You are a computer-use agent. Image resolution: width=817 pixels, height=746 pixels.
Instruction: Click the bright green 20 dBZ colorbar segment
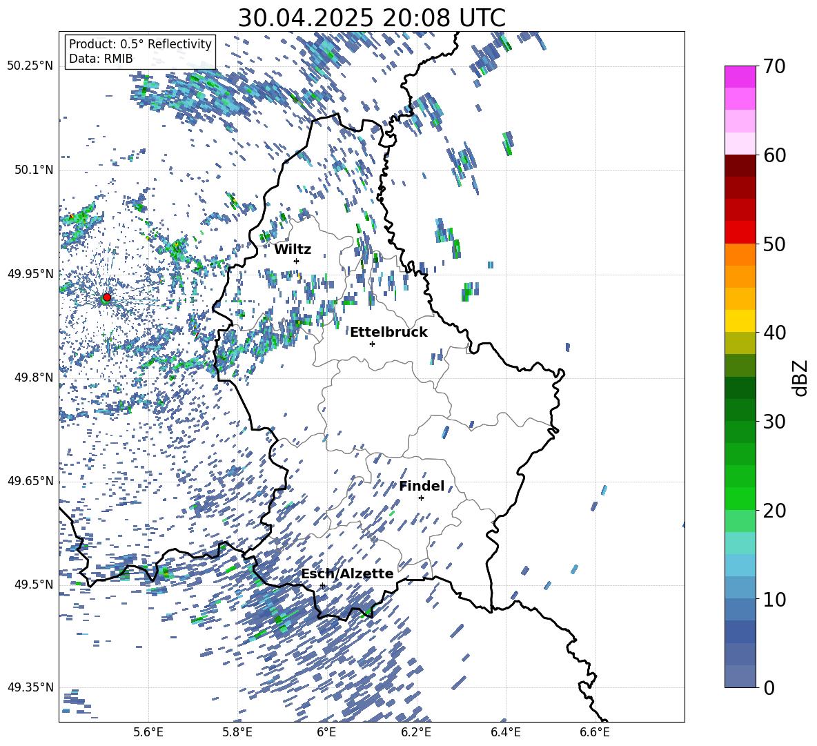click(x=740, y=498)
